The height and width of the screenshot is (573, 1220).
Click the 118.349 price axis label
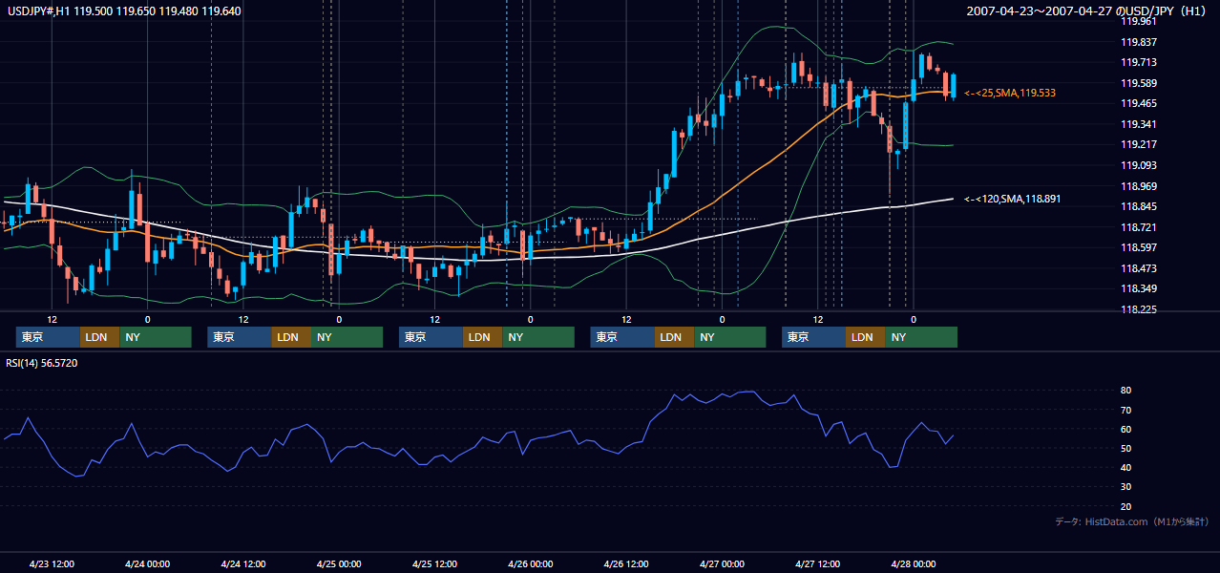tap(1139, 289)
